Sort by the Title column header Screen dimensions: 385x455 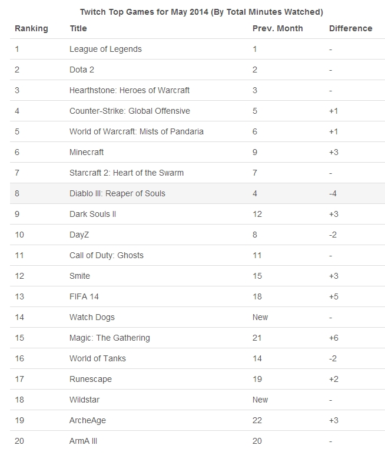(78, 28)
